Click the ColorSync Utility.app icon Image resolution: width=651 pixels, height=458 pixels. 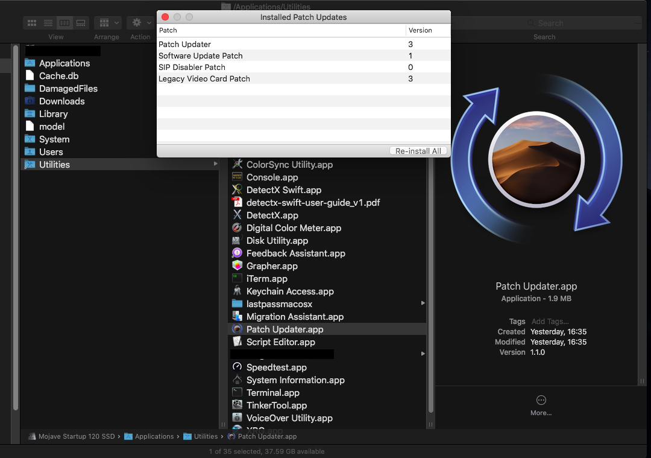pos(237,164)
